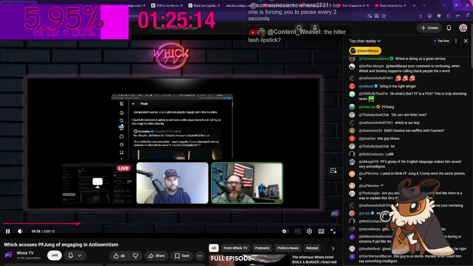Close the ZOG is on the tab
Screen dimensions: 473x266
click(182, 6)
